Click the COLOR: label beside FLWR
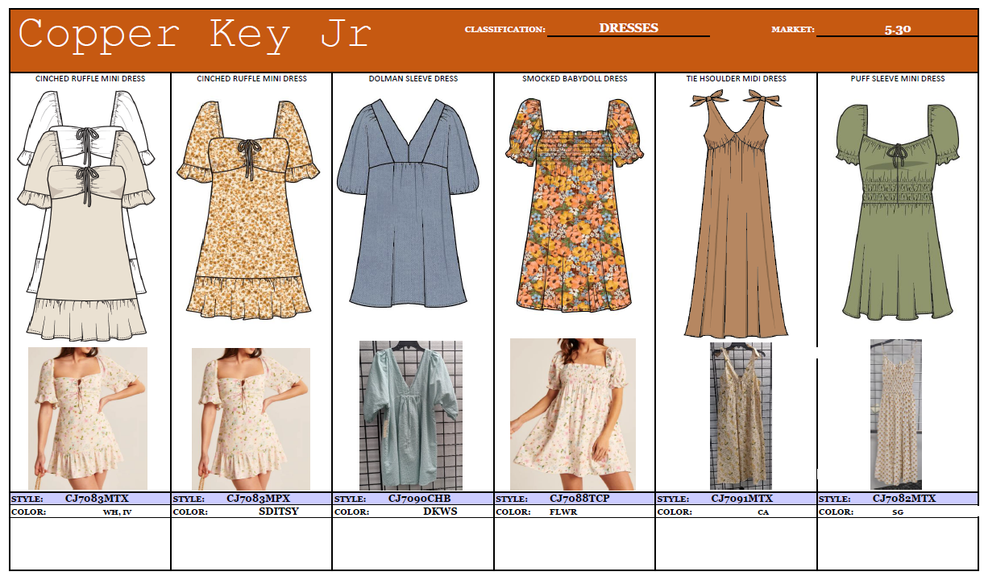The width and height of the screenshot is (984, 580). pos(513,512)
